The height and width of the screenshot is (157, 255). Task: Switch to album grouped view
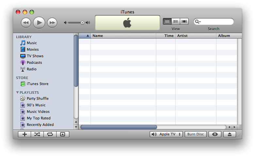[x=176, y=22]
